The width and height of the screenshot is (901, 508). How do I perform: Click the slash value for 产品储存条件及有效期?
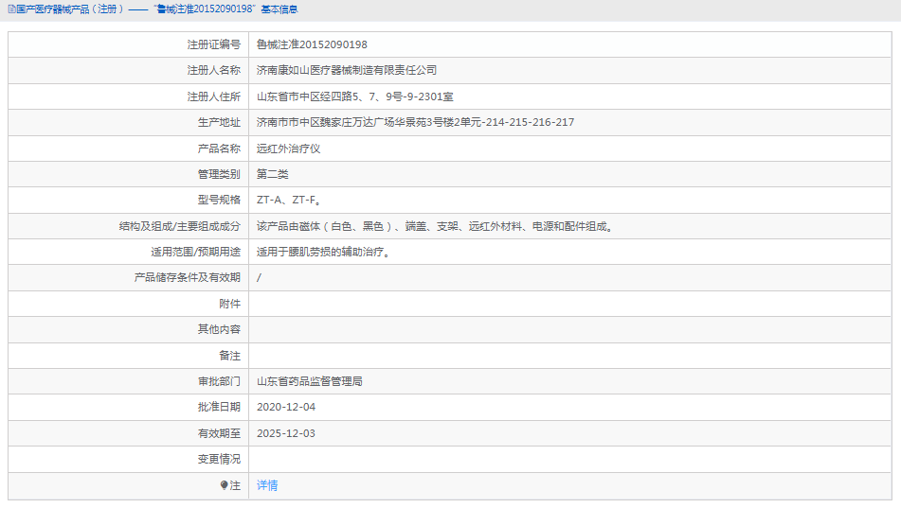point(259,278)
